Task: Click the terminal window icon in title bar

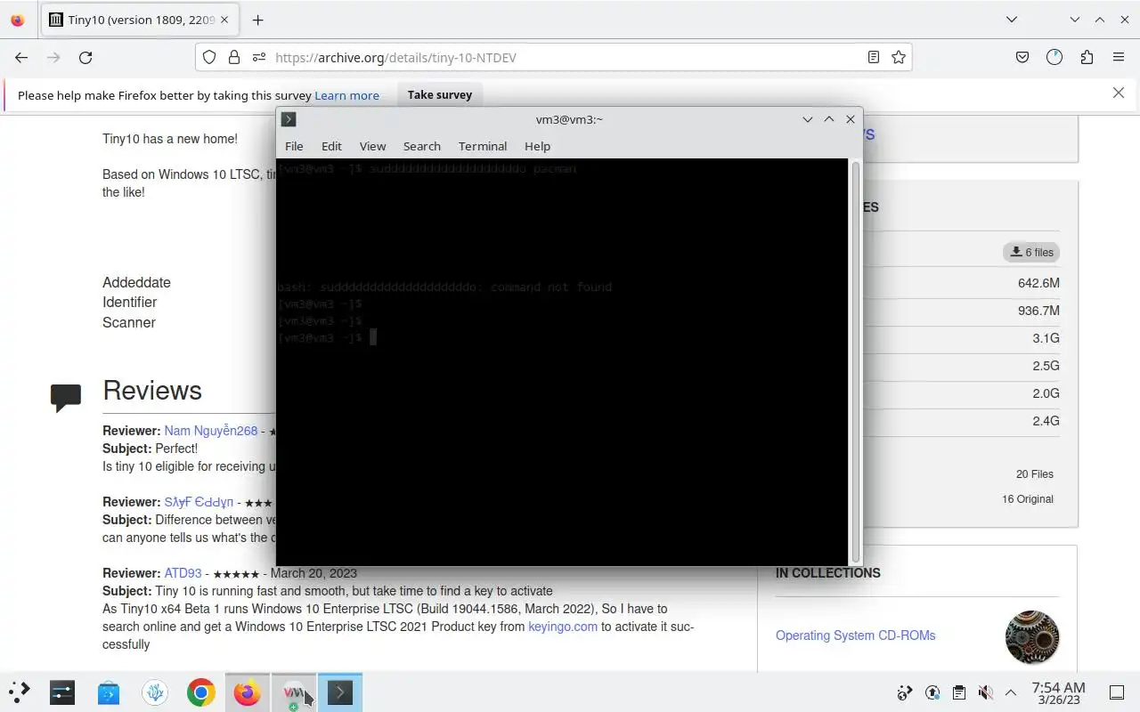Action: click(x=289, y=119)
